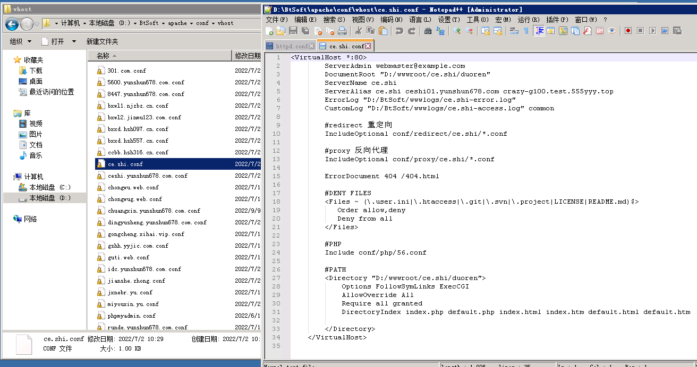The width and height of the screenshot is (697, 367).
Task: Open the 网络 node in the navigation pane
Action: click(30, 219)
